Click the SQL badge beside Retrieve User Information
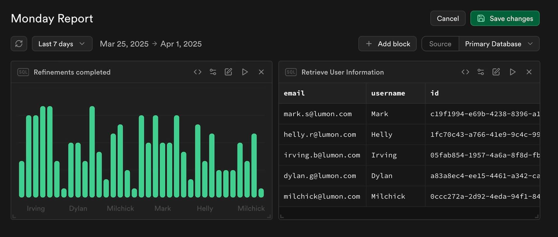Image resolution: width=558 pixels, height=237 pixels. tap(291, 72)
